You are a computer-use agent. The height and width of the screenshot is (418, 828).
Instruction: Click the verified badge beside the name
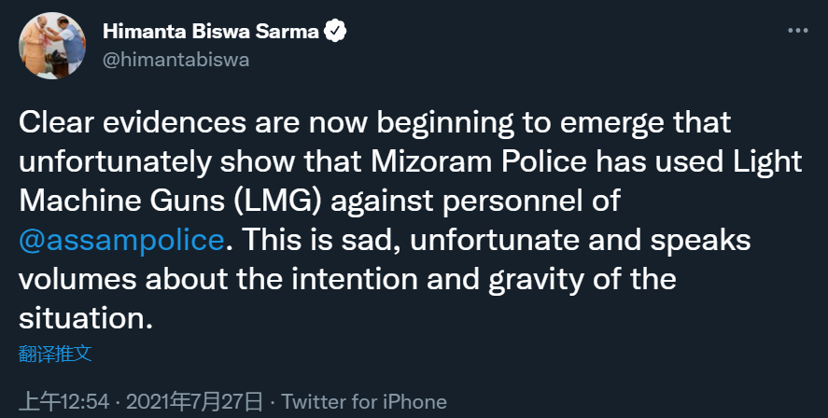335,33
